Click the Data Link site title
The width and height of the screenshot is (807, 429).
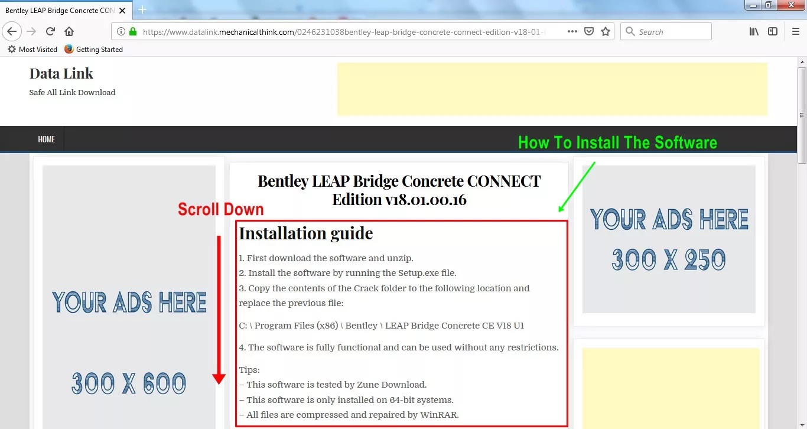[61, 74]
